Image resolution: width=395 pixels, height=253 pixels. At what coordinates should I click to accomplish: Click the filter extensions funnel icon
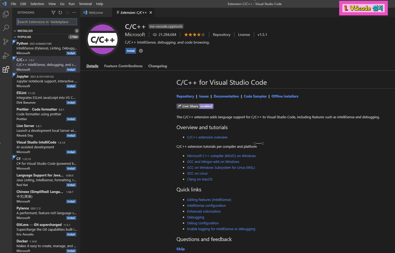[x=53, y=12]
